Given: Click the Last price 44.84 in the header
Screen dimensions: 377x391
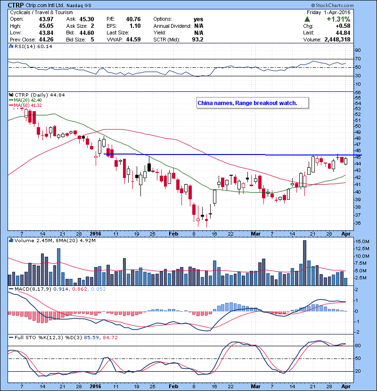Looking at the screenshot, I should point(343,33).
